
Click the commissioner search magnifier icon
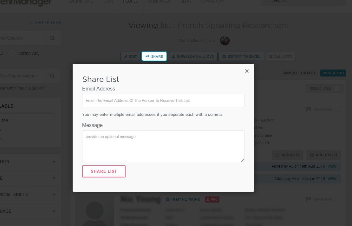click(52, 76)
